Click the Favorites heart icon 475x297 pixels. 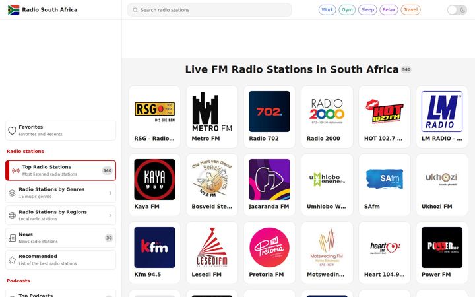12,131
